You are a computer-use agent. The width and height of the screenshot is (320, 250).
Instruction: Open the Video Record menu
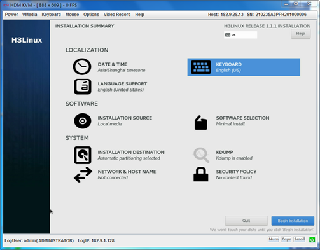tap(117, 15)
